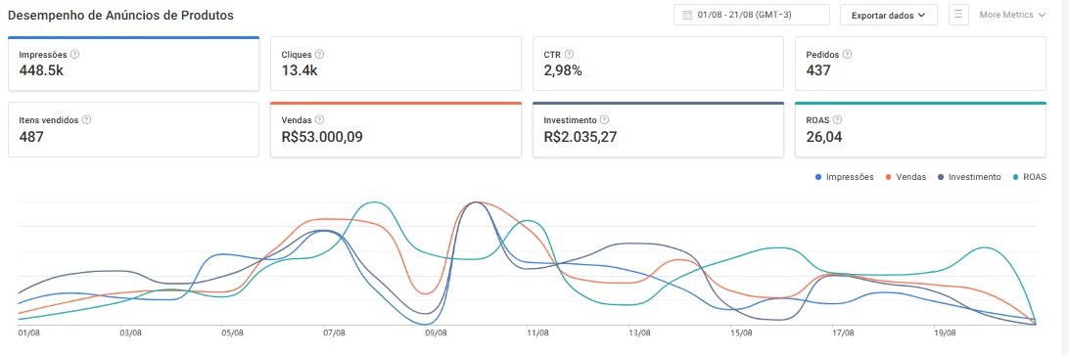
Task: Click the help icon next to Impressões
Action: [x=75, y=55]
